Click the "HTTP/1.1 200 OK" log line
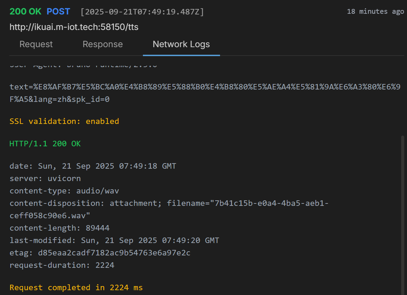Image resolution: width=407 pixels, height=295 pixels. [45, 144]
